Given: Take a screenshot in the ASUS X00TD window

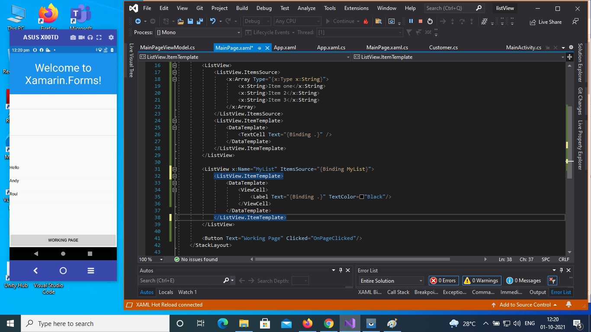Looking at the screenshot, I should (73, 38).
